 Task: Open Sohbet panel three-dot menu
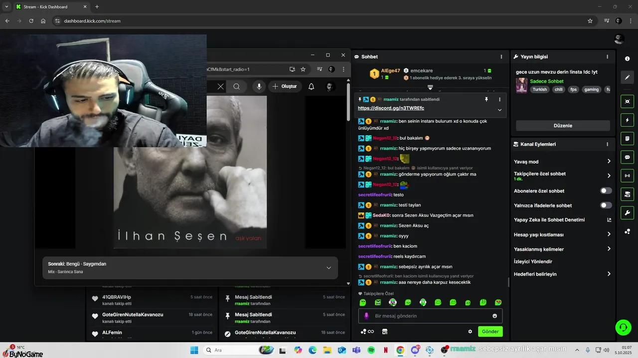[501, 57]
